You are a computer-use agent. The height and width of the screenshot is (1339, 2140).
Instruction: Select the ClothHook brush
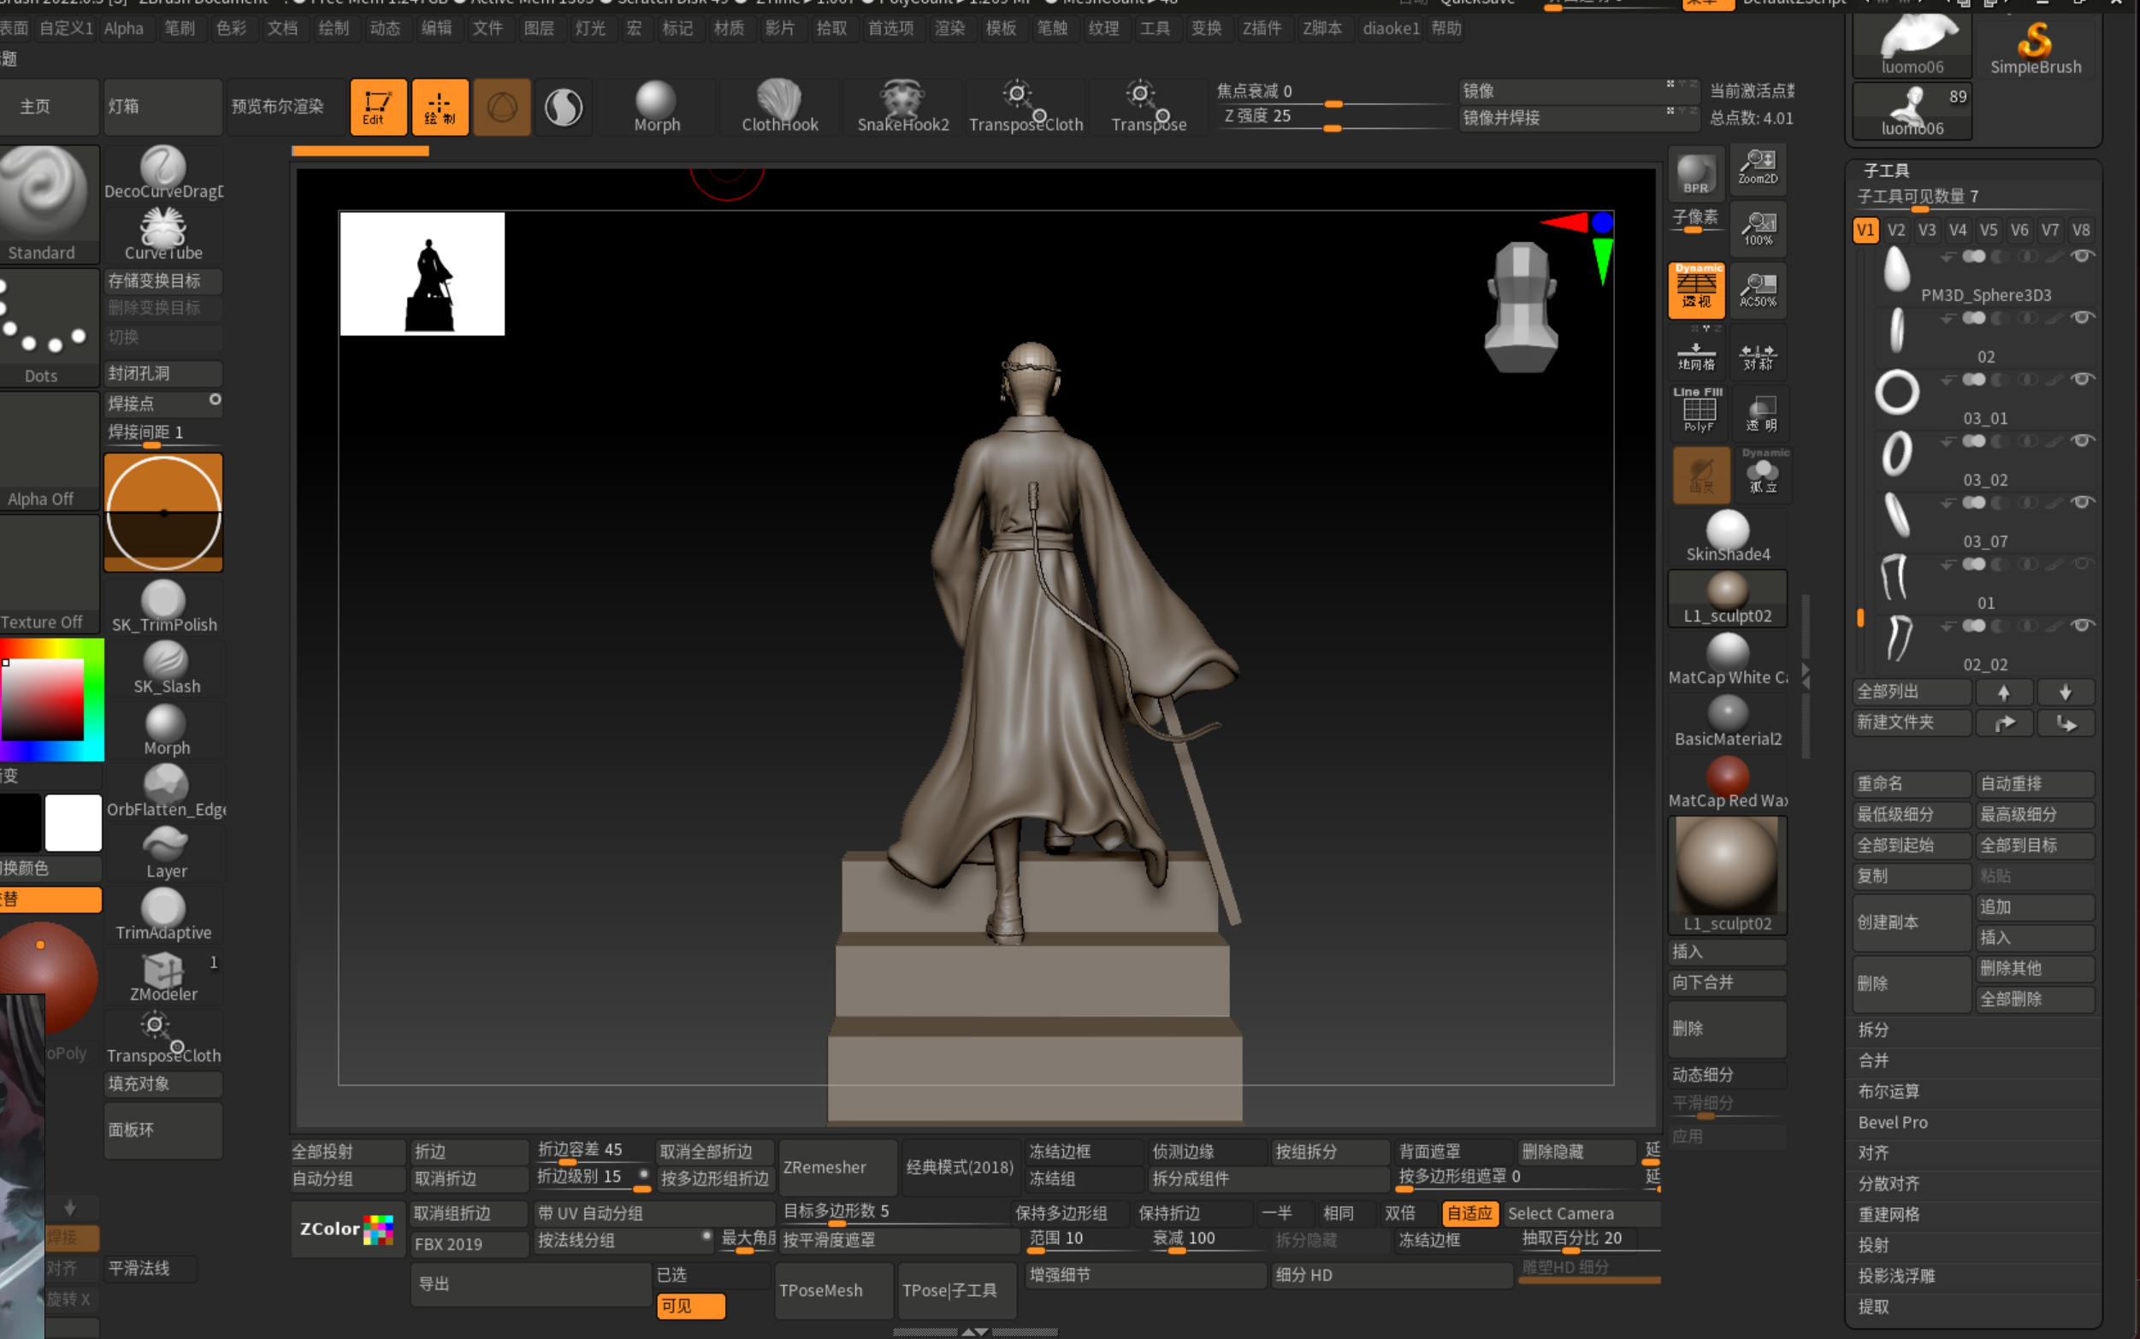click(x=778, y=105)
